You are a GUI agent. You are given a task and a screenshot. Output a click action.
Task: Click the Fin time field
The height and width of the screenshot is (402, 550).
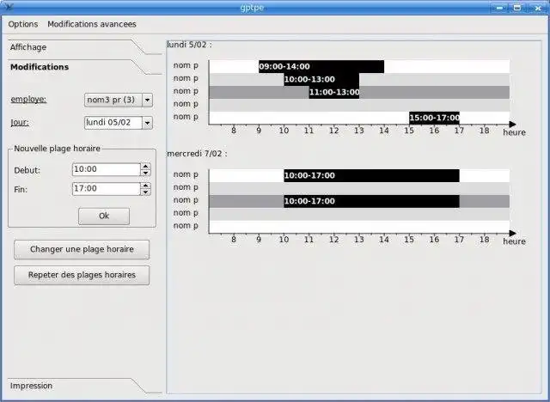[107, 189]
